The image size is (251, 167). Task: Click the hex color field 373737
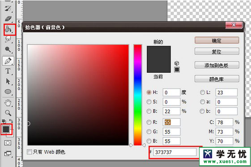[x=175, y=152]
